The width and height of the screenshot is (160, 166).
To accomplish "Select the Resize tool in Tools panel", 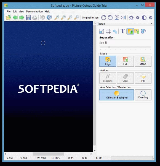I will pos(102,31).
